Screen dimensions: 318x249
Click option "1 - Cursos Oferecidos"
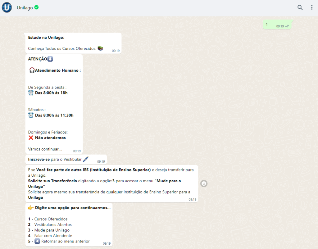(48, 219)
